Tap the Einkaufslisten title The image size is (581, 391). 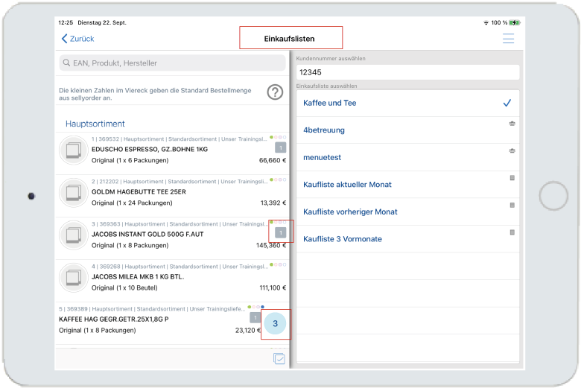coord(290,39)
